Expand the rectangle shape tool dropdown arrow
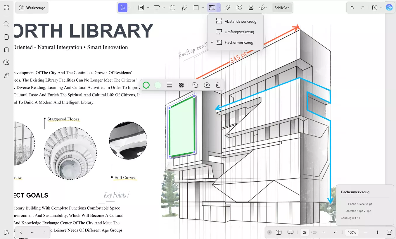The image size is (396, 239). pos(203,8)
